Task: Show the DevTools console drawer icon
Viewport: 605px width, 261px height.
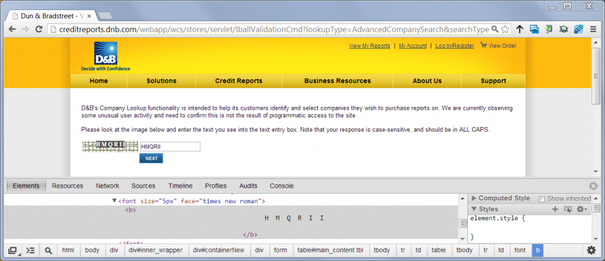Action: 30,250
